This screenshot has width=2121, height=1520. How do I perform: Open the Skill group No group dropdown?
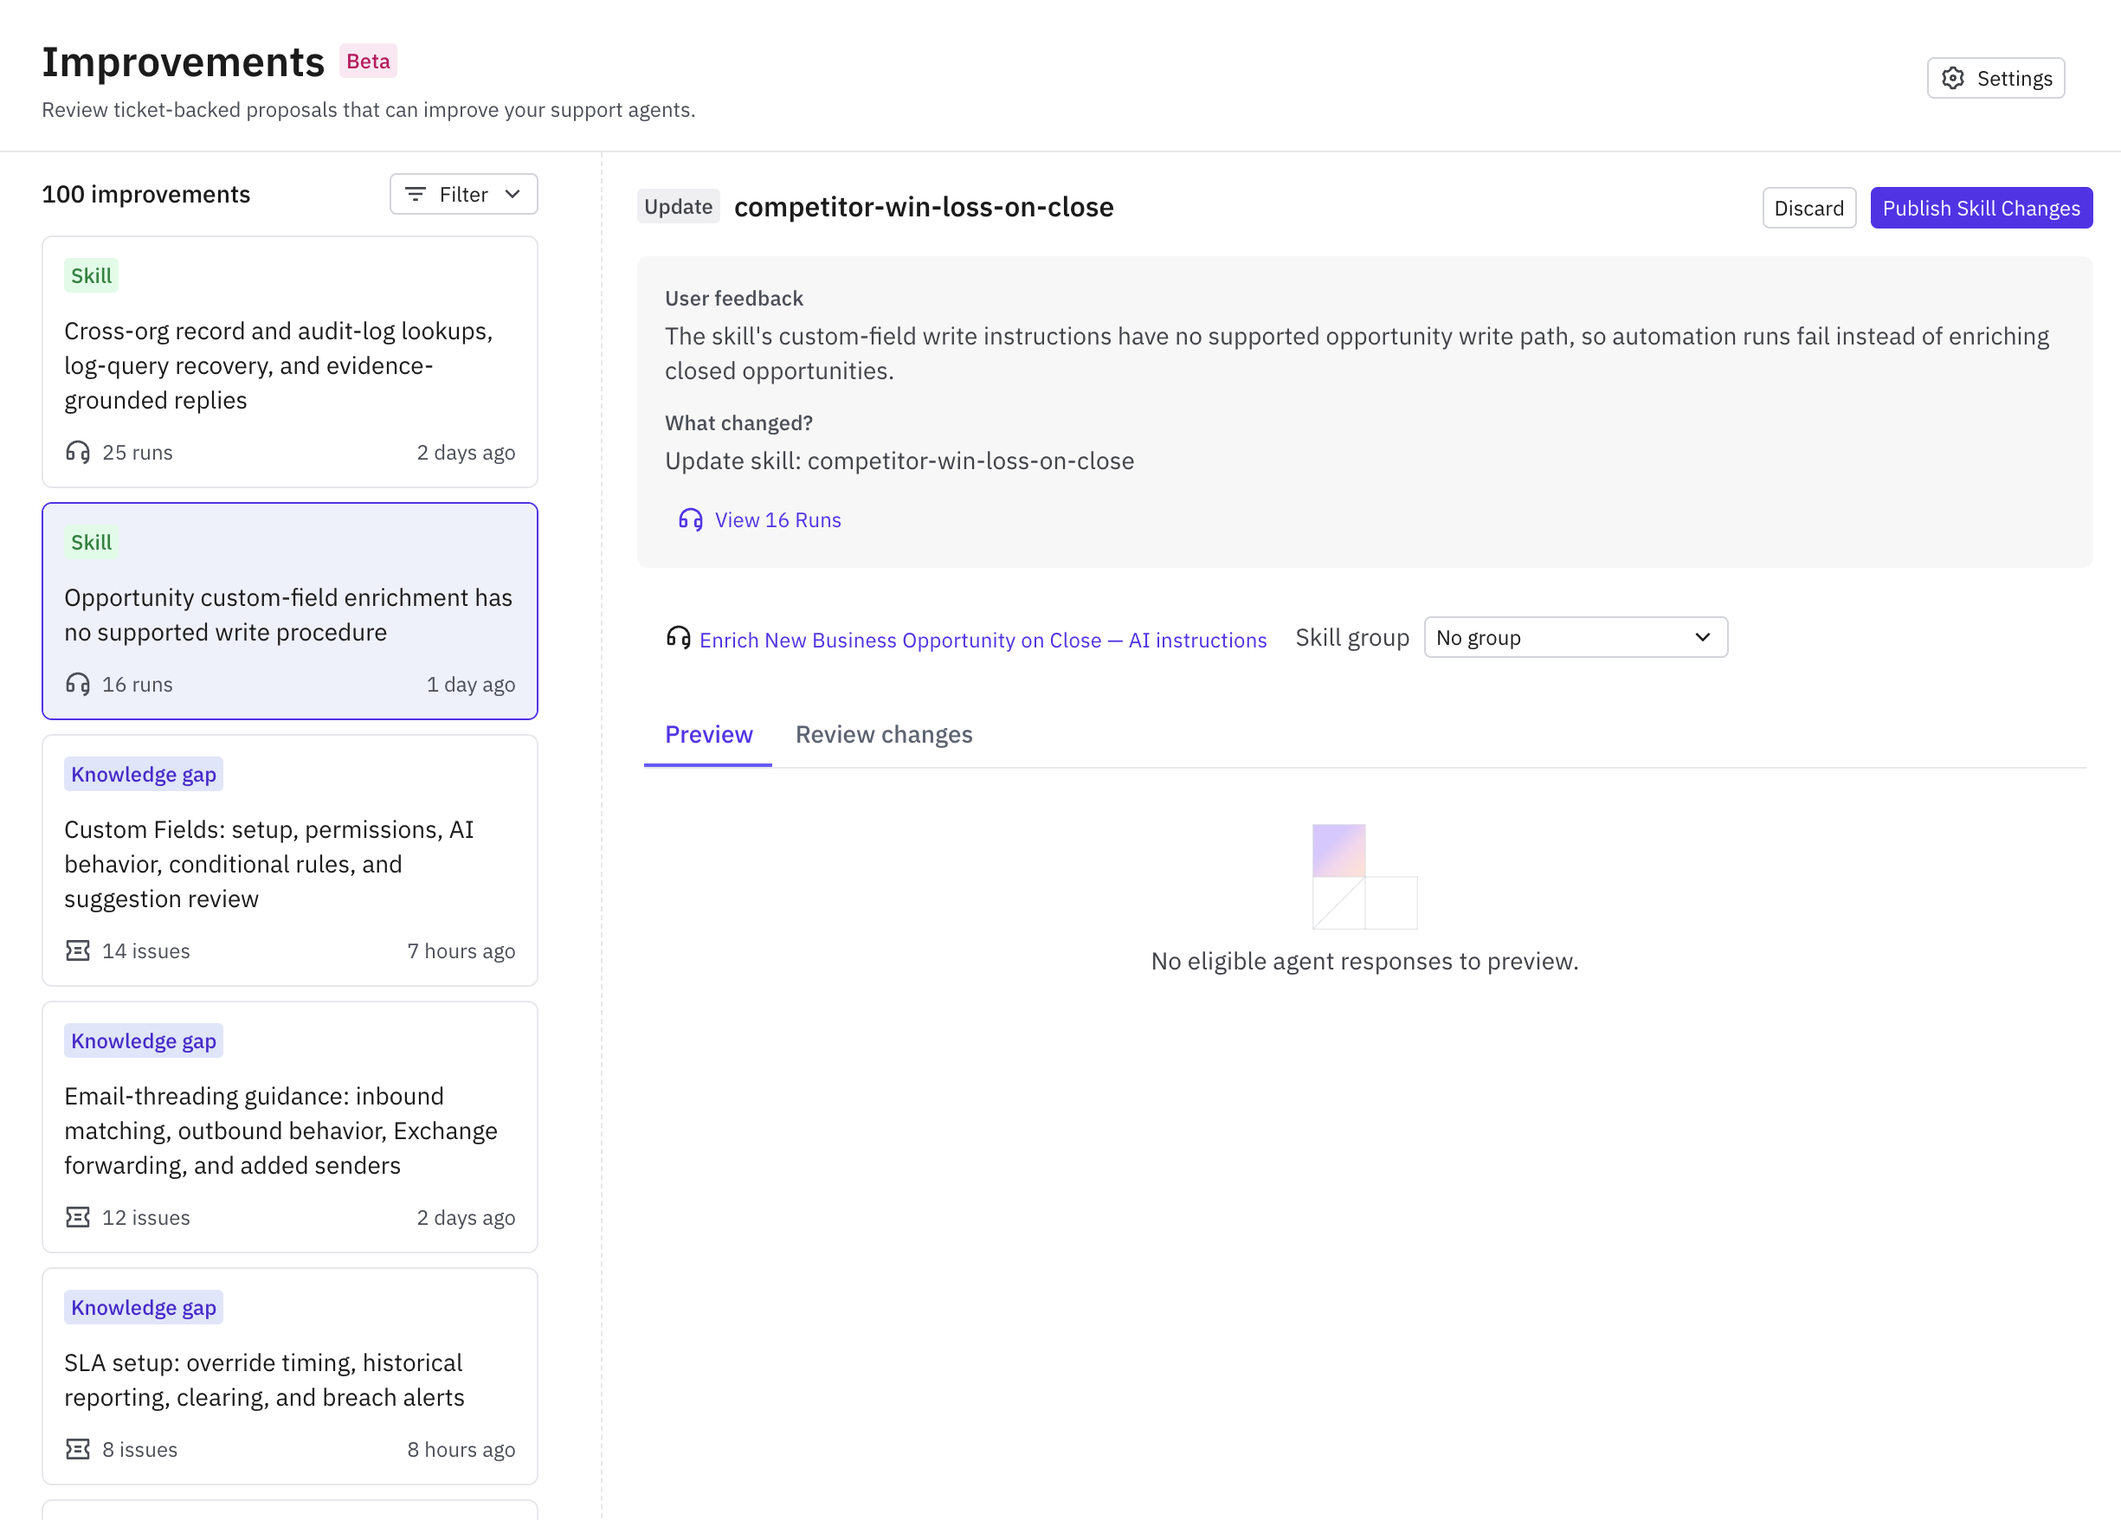[1576, 638]
